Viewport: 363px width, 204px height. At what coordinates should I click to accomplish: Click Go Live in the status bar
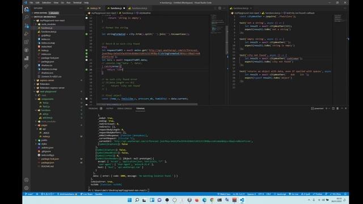(293, 194)
